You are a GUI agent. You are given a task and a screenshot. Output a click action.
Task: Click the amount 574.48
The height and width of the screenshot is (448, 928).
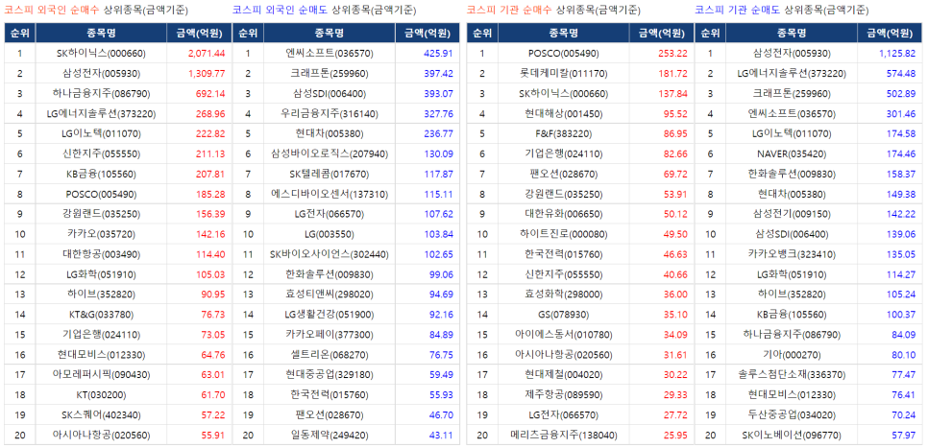pyautogui.click(x=901, y=73)
